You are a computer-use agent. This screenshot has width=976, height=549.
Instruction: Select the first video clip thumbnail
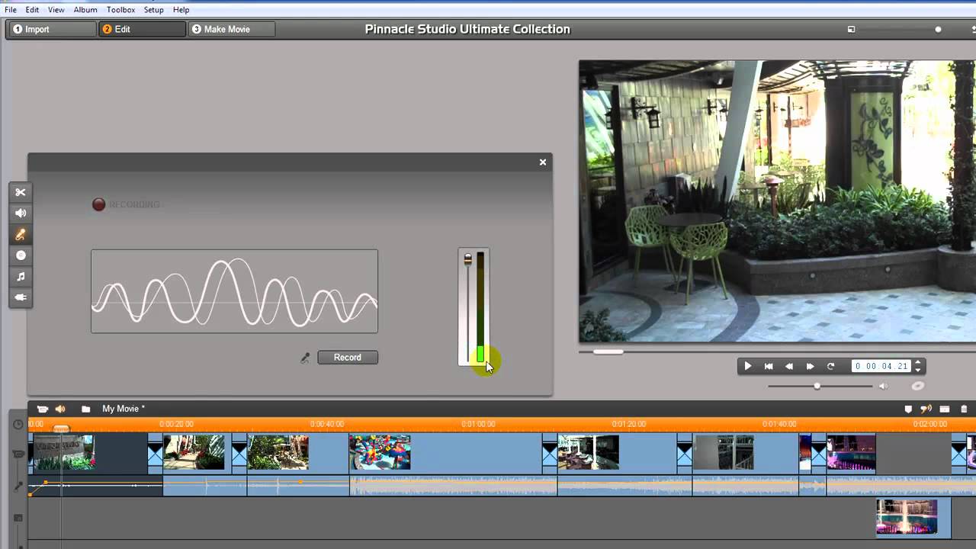[x=63, y=452]
